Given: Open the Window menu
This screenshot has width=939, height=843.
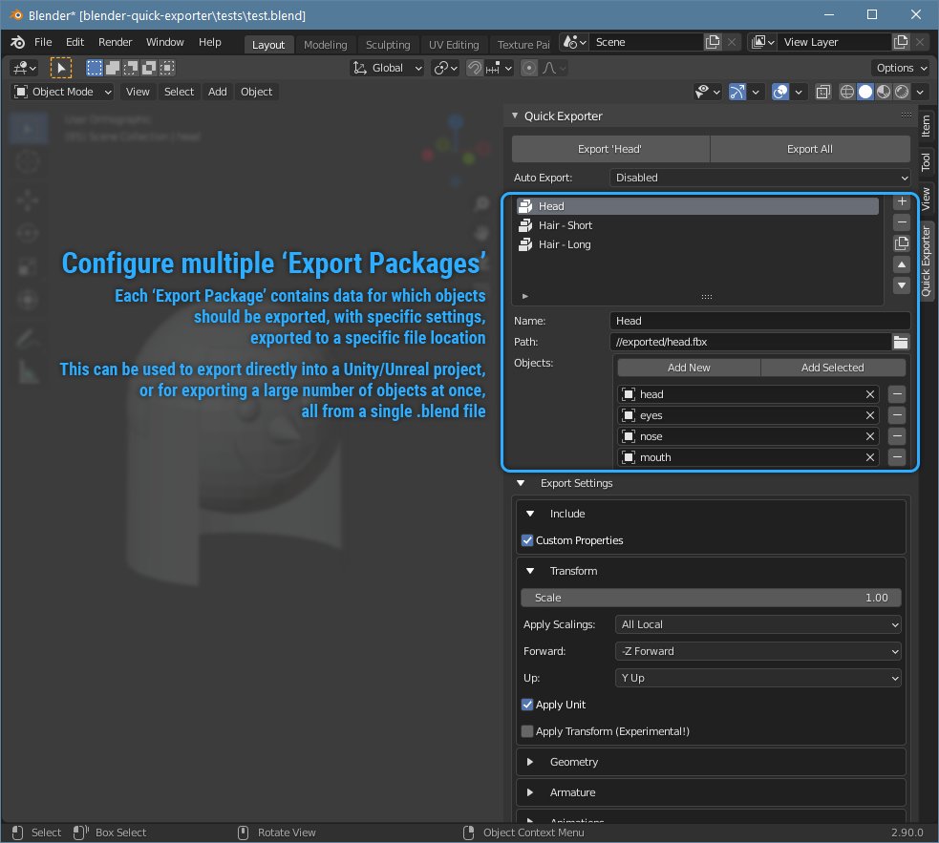Looking at the screenshot, I should coord(164,42).
